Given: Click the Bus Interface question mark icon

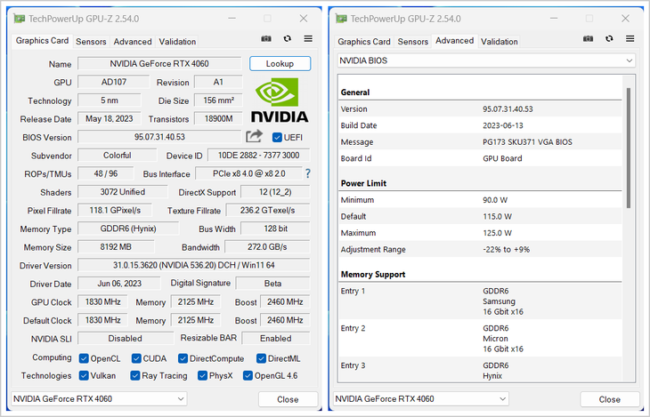Looking at the screenshot, I should [308, 173].
